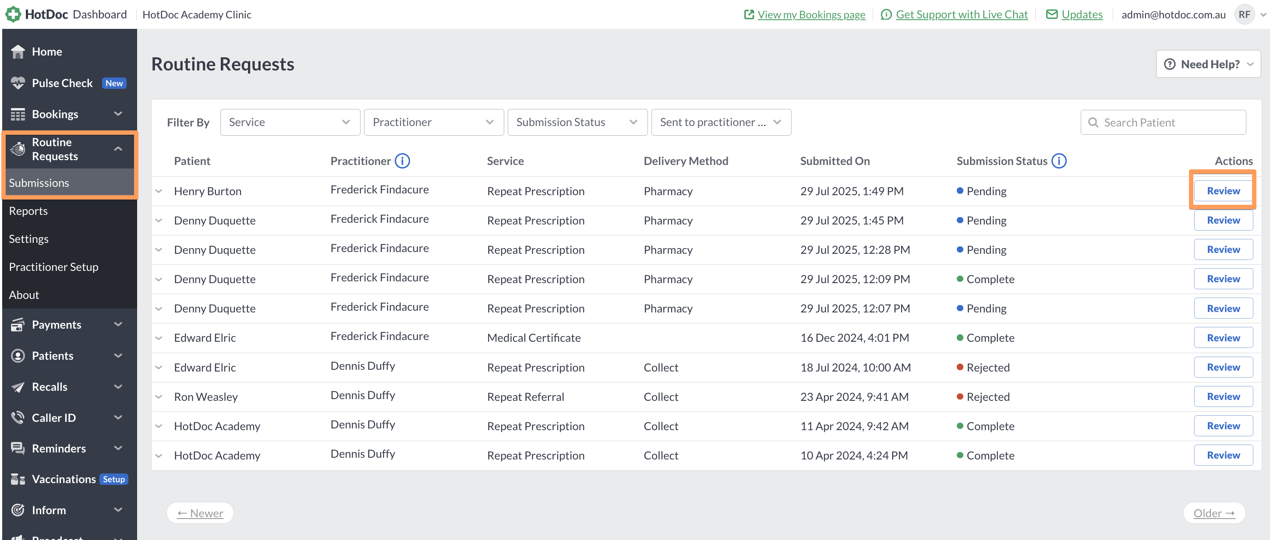The height and width of the screenshot is (540, 1270).
Task: Expand the Reminders sidebar section
Action: [x=118, y=448]
